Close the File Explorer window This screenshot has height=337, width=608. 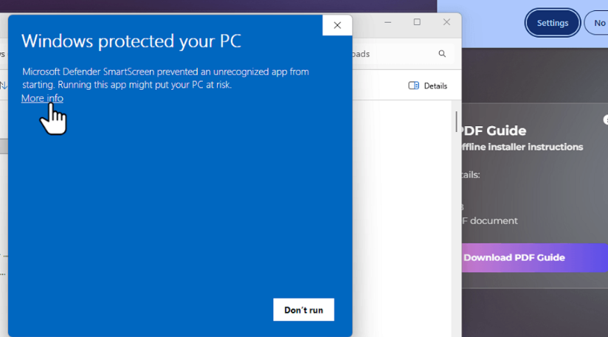(x=446, y=23)
